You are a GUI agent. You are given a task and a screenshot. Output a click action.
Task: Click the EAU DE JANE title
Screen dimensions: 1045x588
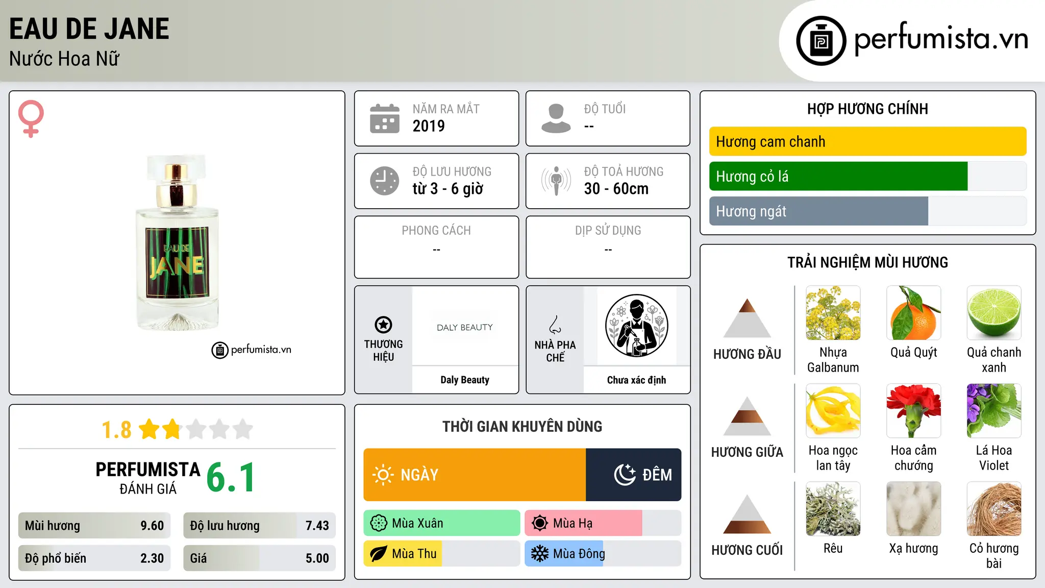click(89, 29)
